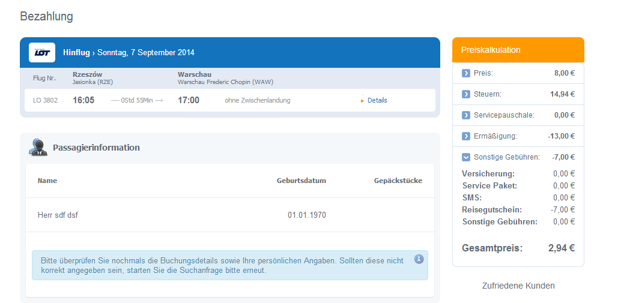
Task: Click the info icon in the blue notice
Action: click(419, 259)
